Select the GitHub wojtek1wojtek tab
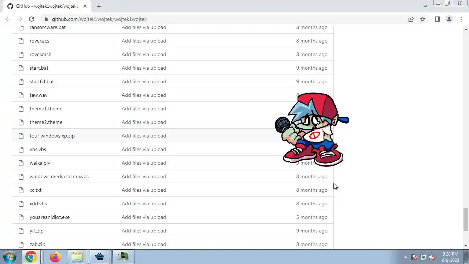 pyautogui.click(x=48, y=6)
